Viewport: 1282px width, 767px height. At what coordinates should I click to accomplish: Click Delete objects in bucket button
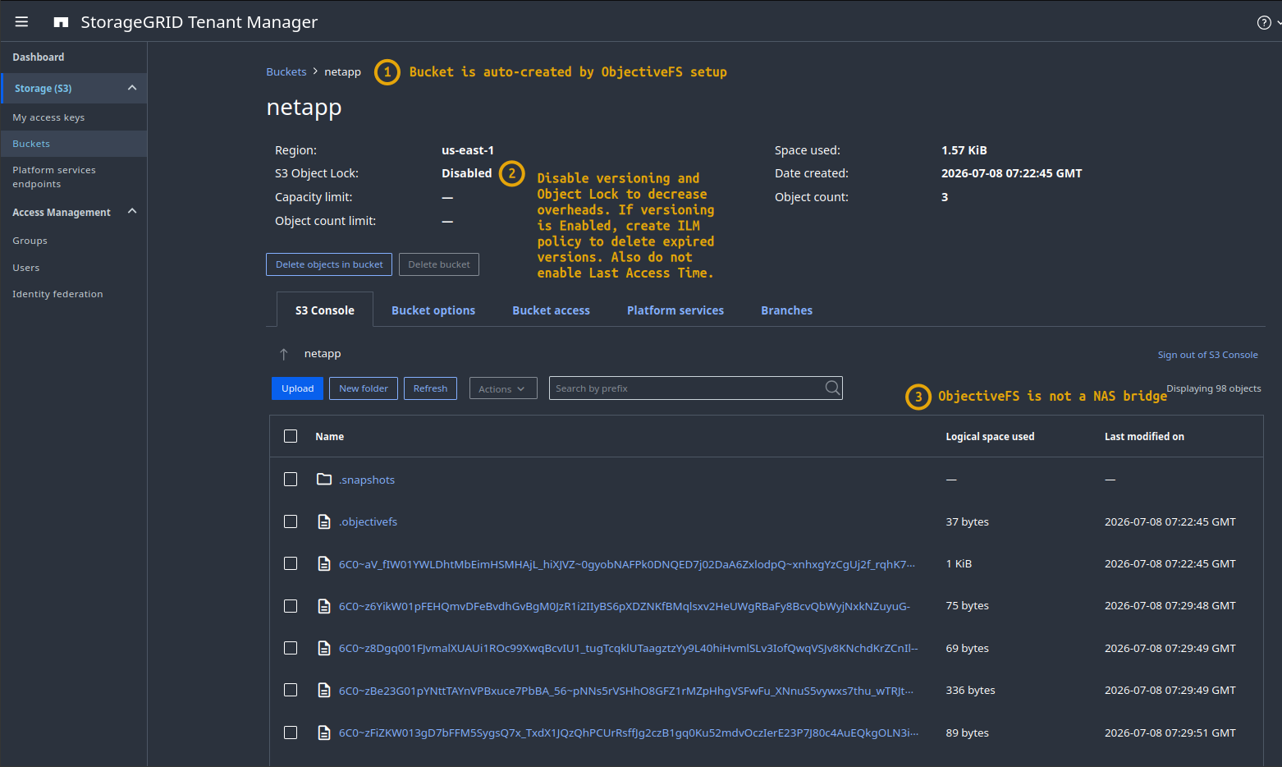pos(329,264)
